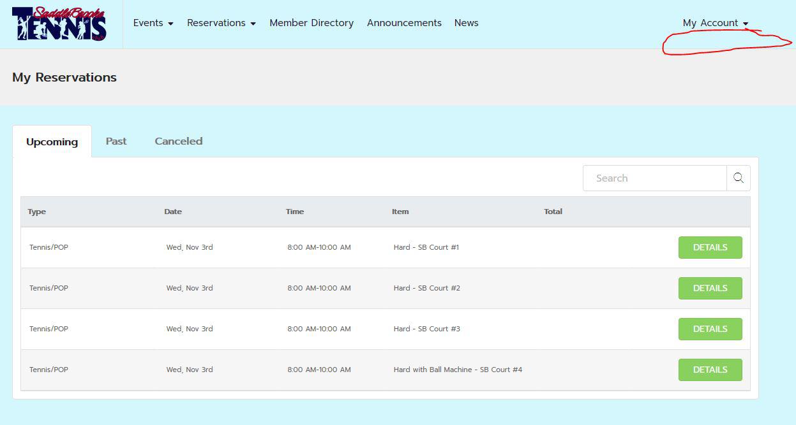The width and height of the screenshot is (796, 425).
Task: Click inside the Search input field
Action: pos(654,178)
